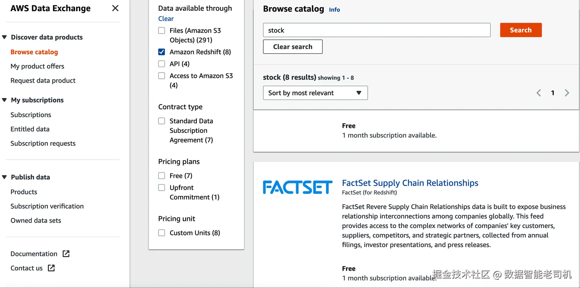Image resolution: width=580 pixels, height=288 pixels.
Task: Open Entitled data in the sidebar
Action: click(30, 129)
